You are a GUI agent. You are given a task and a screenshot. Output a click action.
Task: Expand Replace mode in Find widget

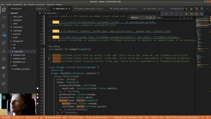(129, 18)
